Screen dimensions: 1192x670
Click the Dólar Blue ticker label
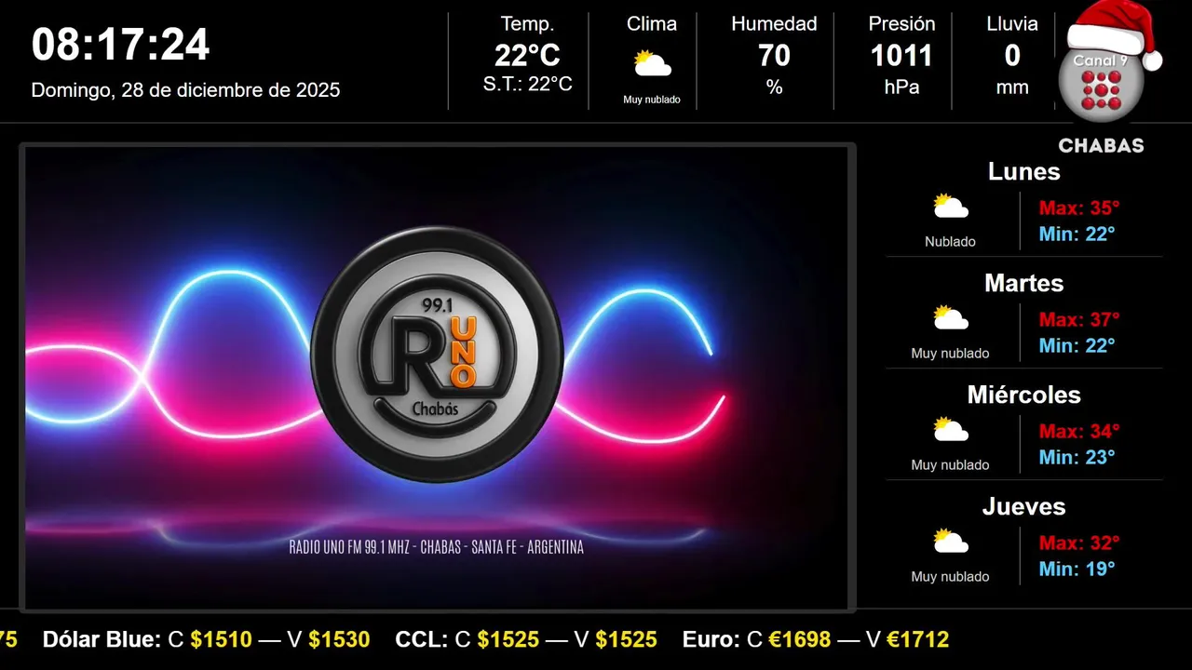(102, 640)
